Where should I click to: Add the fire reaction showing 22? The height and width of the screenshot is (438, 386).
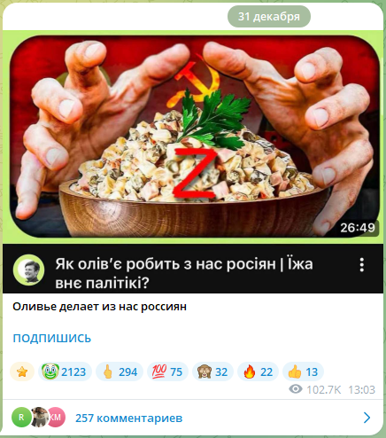(x=258, y=372)
